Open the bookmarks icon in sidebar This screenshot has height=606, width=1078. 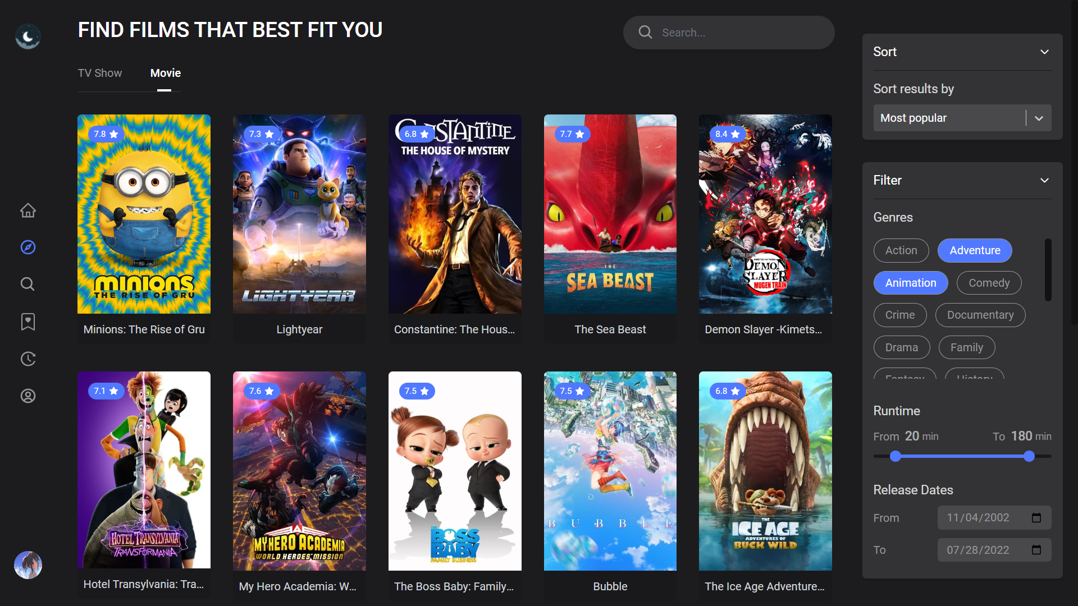pos(28,322)
